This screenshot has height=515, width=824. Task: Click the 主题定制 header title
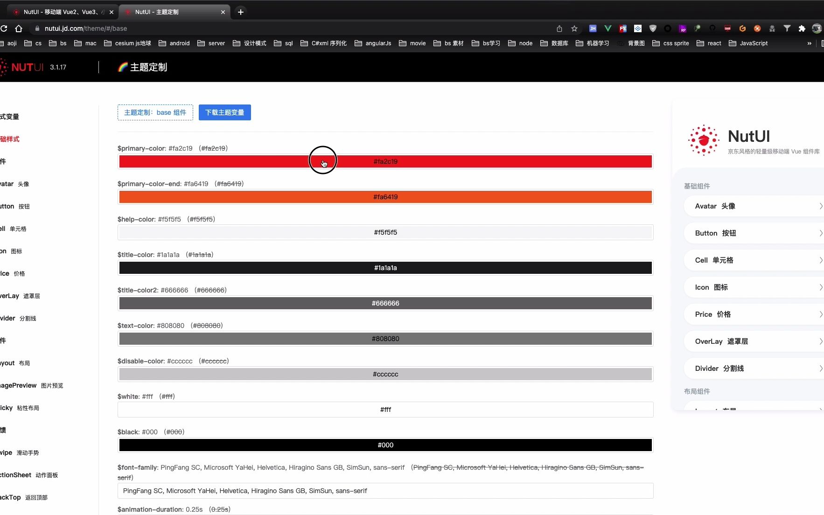point(148,67)
